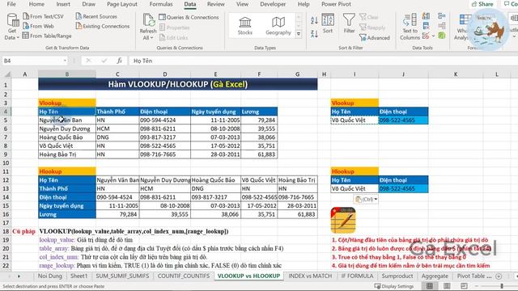Open Queries & Connections pane

point(189,17)
